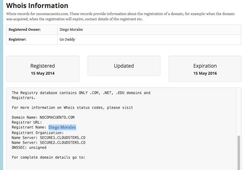244x170 pixels.
Task: Click the vertical scrollbar thumb in raw whois box
Action: (239, 152)
